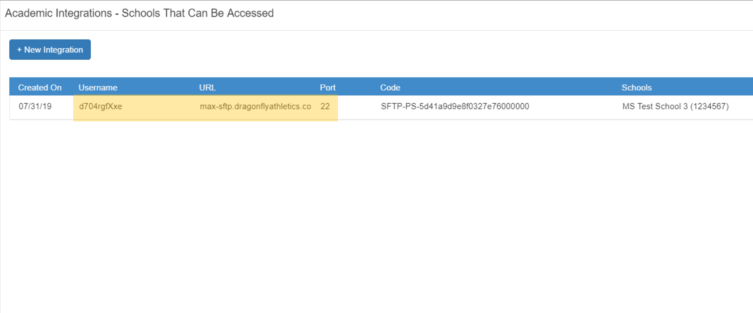This screenshot has height=313, width=753.
Task: Click the Schools That Can Be Accessed title
Action: [x=198, y=13]
